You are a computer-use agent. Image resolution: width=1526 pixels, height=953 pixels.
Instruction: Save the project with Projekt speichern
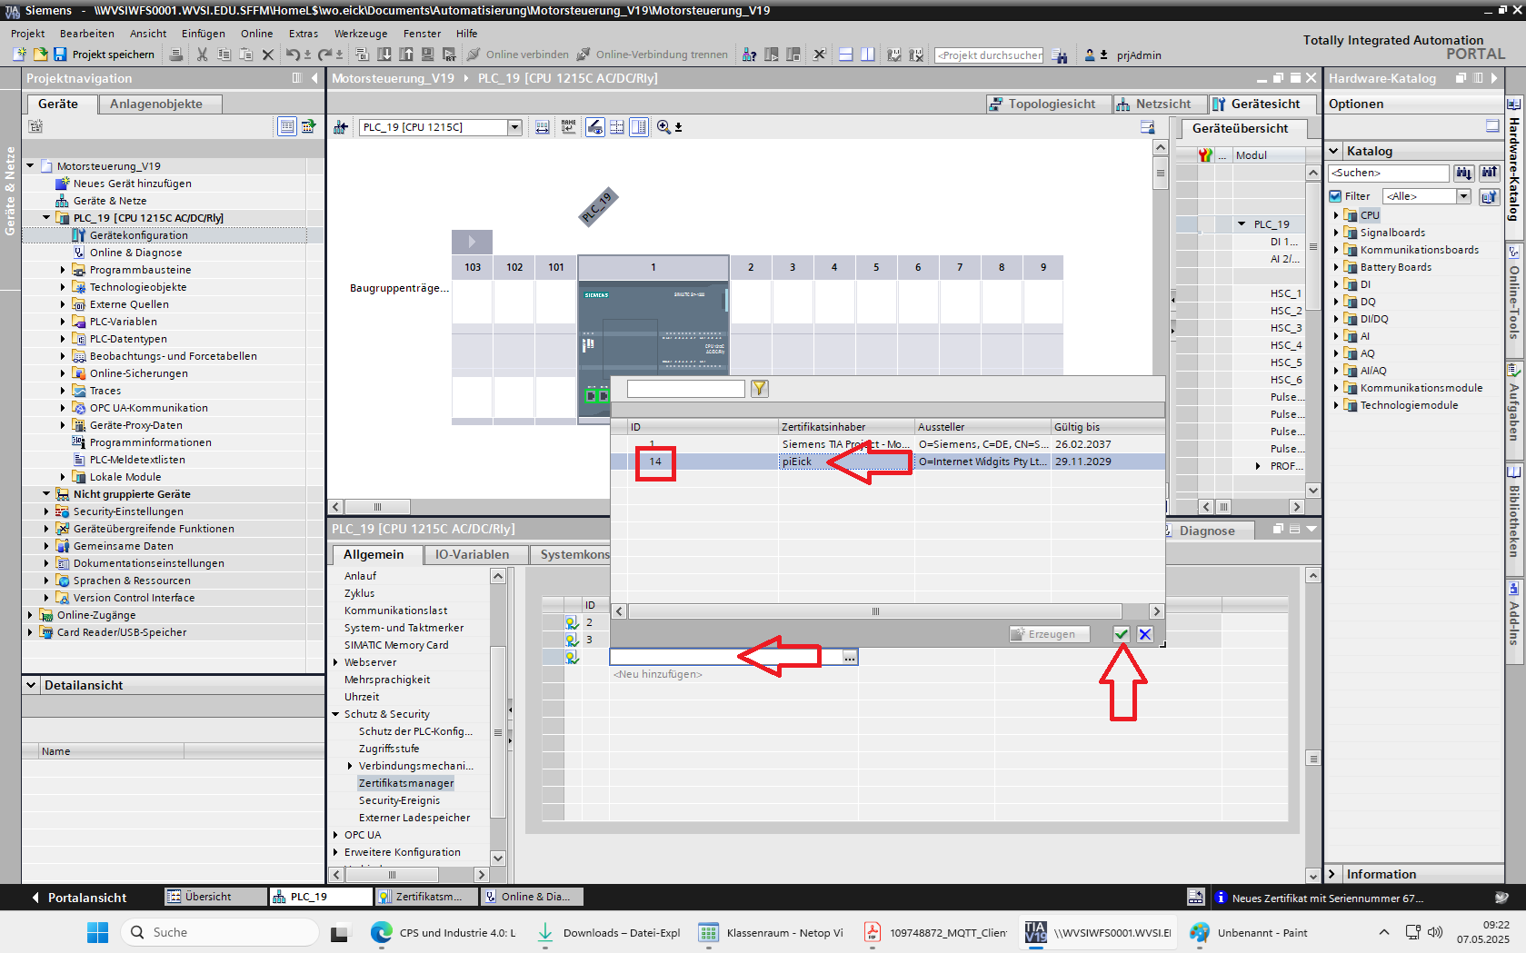pyautogui.click(x=104, y=55)
